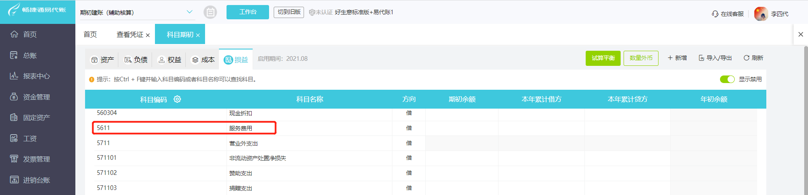Click the 数量外币 button
The image size is (808, 195).
641,58
